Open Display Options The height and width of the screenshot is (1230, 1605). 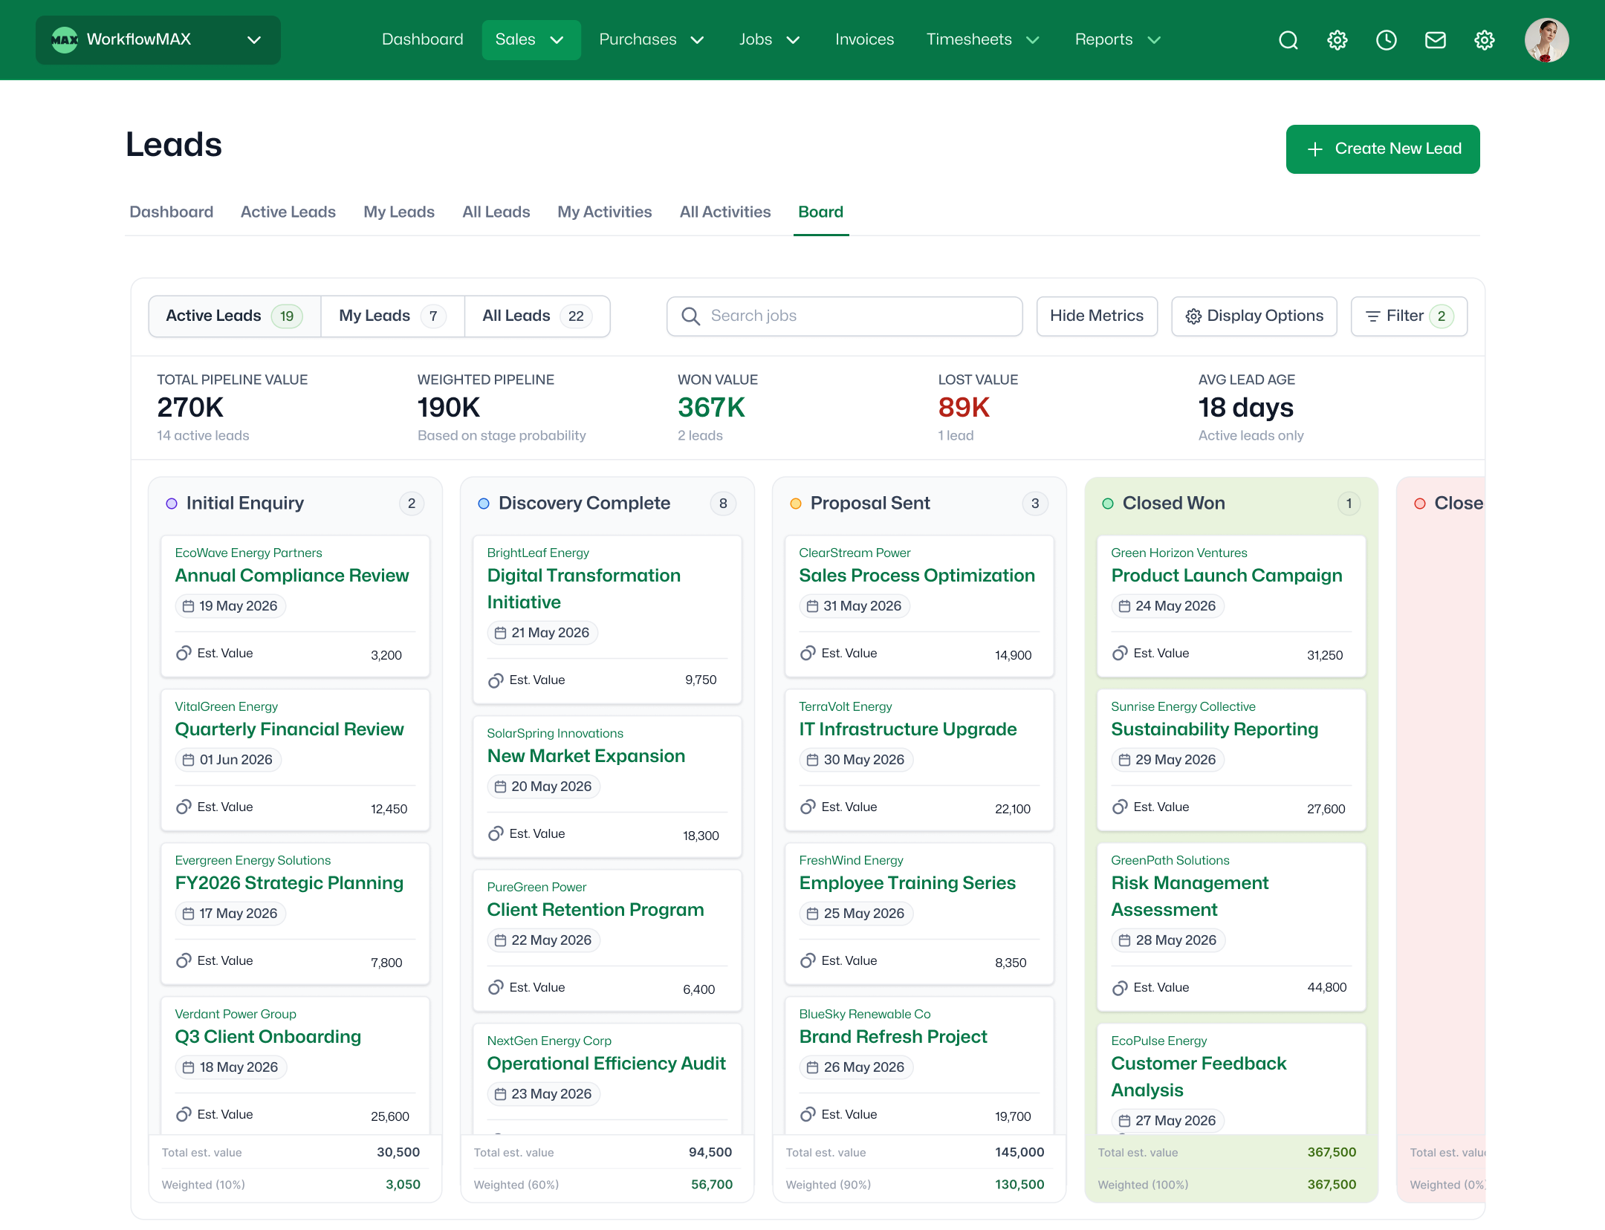click(x=1254, y=316)
